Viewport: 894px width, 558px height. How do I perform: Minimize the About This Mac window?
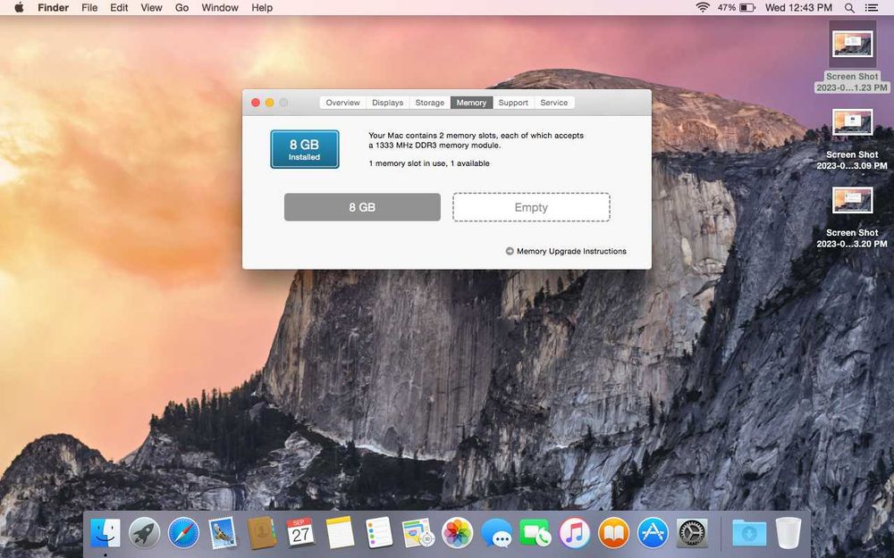coord(269,103)
